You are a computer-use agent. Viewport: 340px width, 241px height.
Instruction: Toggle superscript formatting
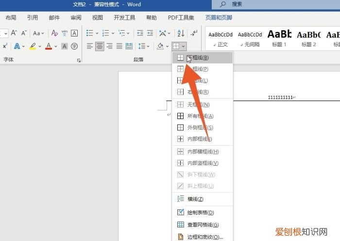[x=5, y=46]
